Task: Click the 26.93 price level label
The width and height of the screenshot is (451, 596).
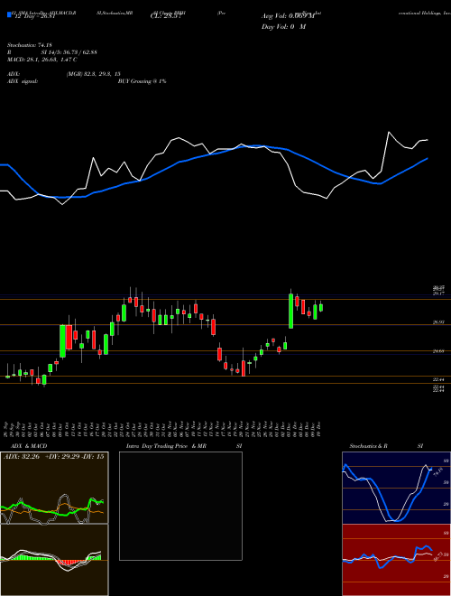Action: coord(438,322)
